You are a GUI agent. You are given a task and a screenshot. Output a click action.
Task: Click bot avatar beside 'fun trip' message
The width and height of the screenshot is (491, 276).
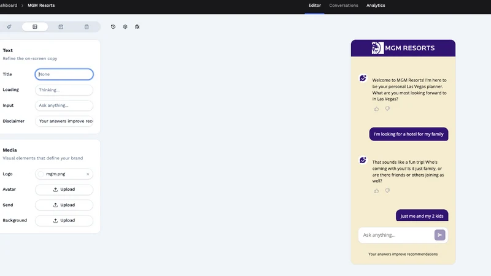click(363, 160)
